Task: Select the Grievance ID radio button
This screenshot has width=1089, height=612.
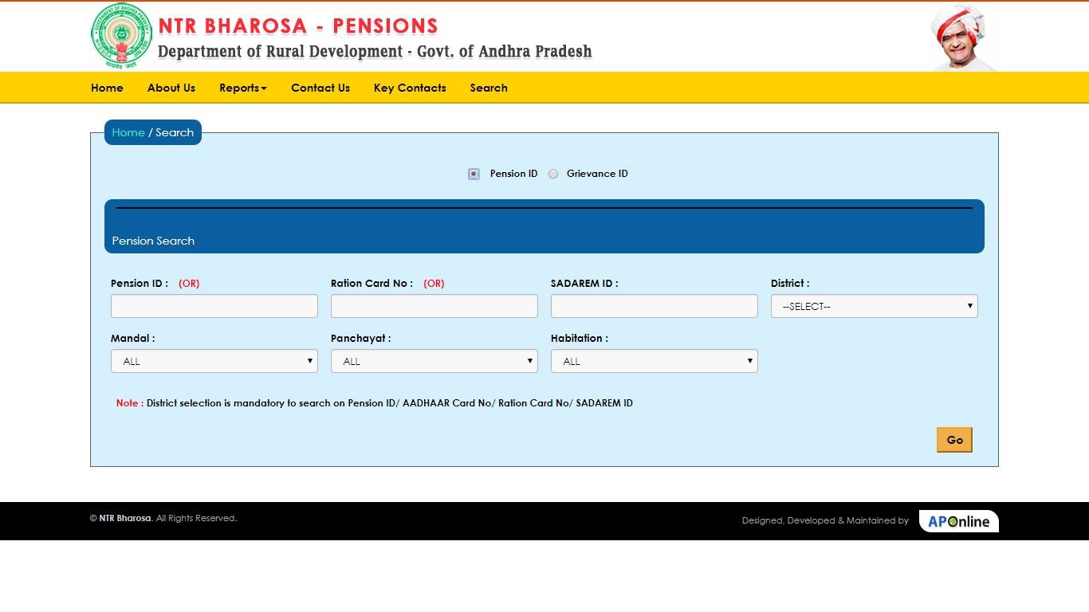Action: coord(553,173)
